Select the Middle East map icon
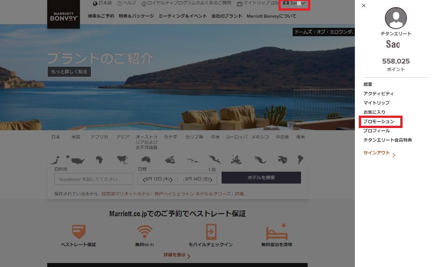This screenshot has width=433, height=267. [282, 160]
